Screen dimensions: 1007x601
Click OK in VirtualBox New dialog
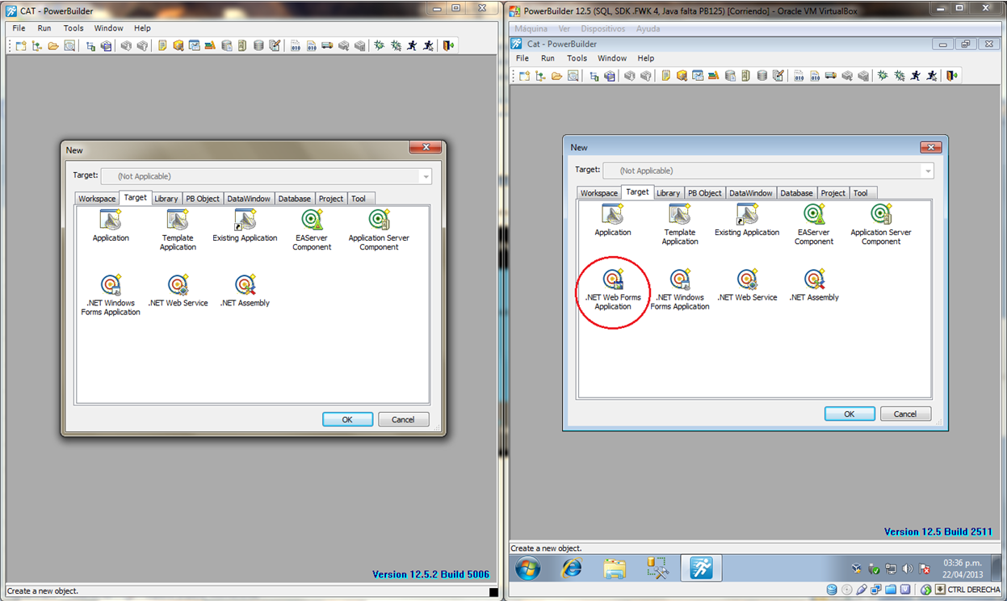tap(850, 414)
